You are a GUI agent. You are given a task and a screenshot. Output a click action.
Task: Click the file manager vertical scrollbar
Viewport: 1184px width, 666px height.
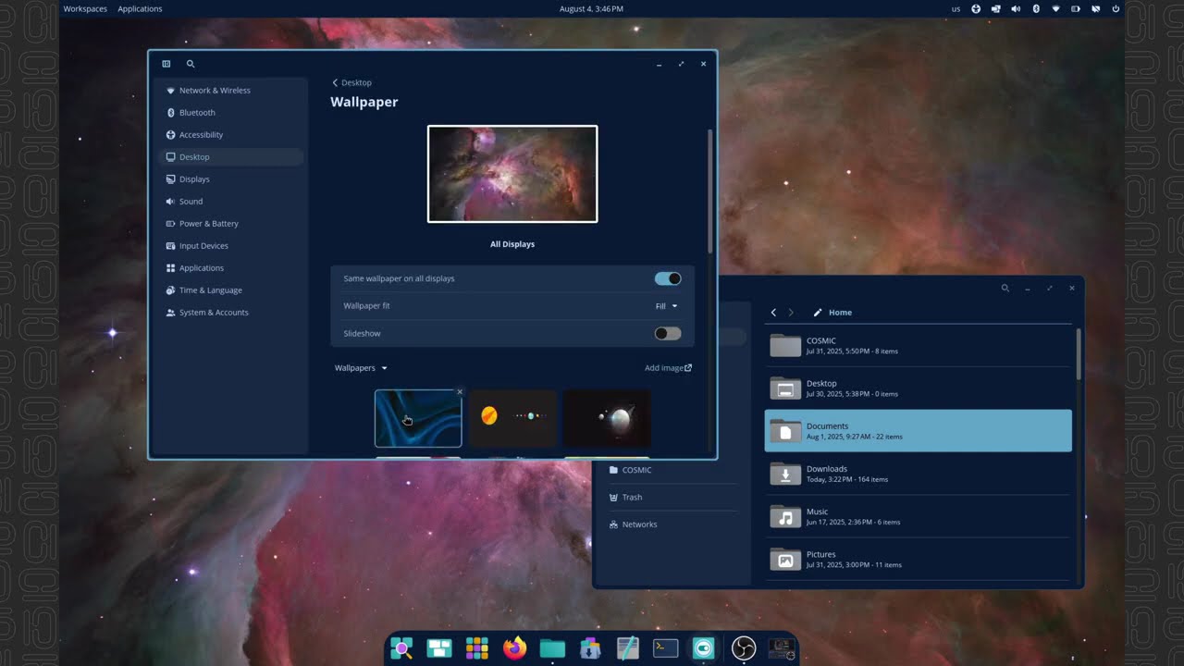1078,353
